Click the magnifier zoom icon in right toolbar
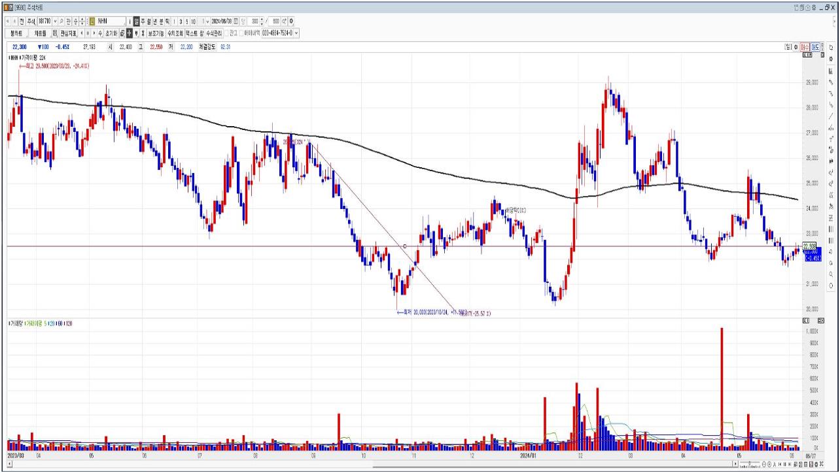 831,274
